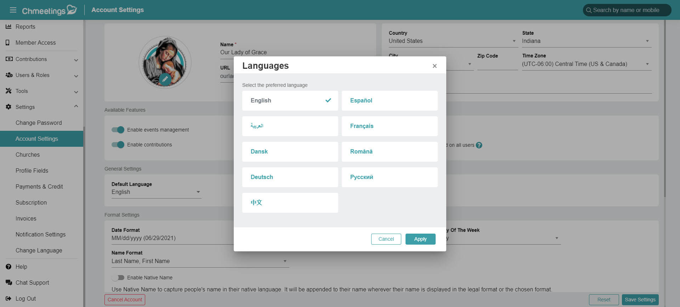Click the Zip Code input field
The width and height of the screenshot is (680, 307).
498,65
